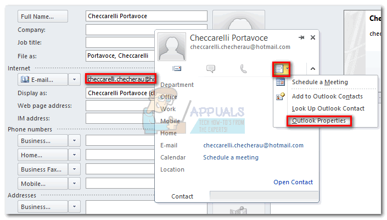Viewport: 387px width, 220px height.
Task: Click the contact card e-mail link
Action: click(253, 145)
